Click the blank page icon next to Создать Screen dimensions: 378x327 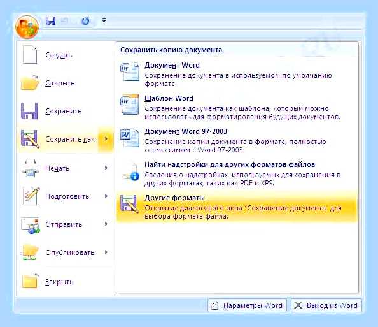tap(30, 55)
